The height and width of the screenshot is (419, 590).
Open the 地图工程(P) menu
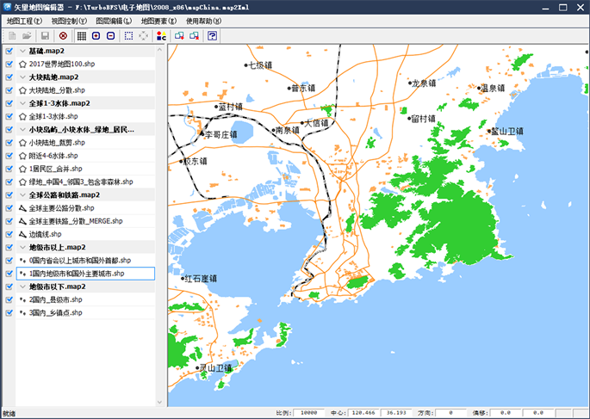tap(25, 20)
